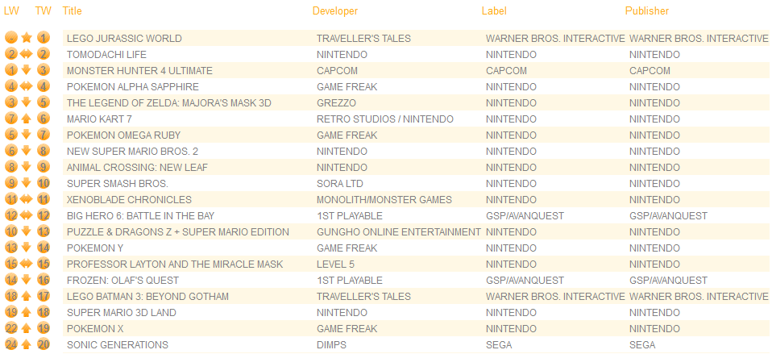The width and height of the screenshot is (772, 354).
Task: Click last week badge 24 in Sonic Generations row
Action: tap(11, 344)
